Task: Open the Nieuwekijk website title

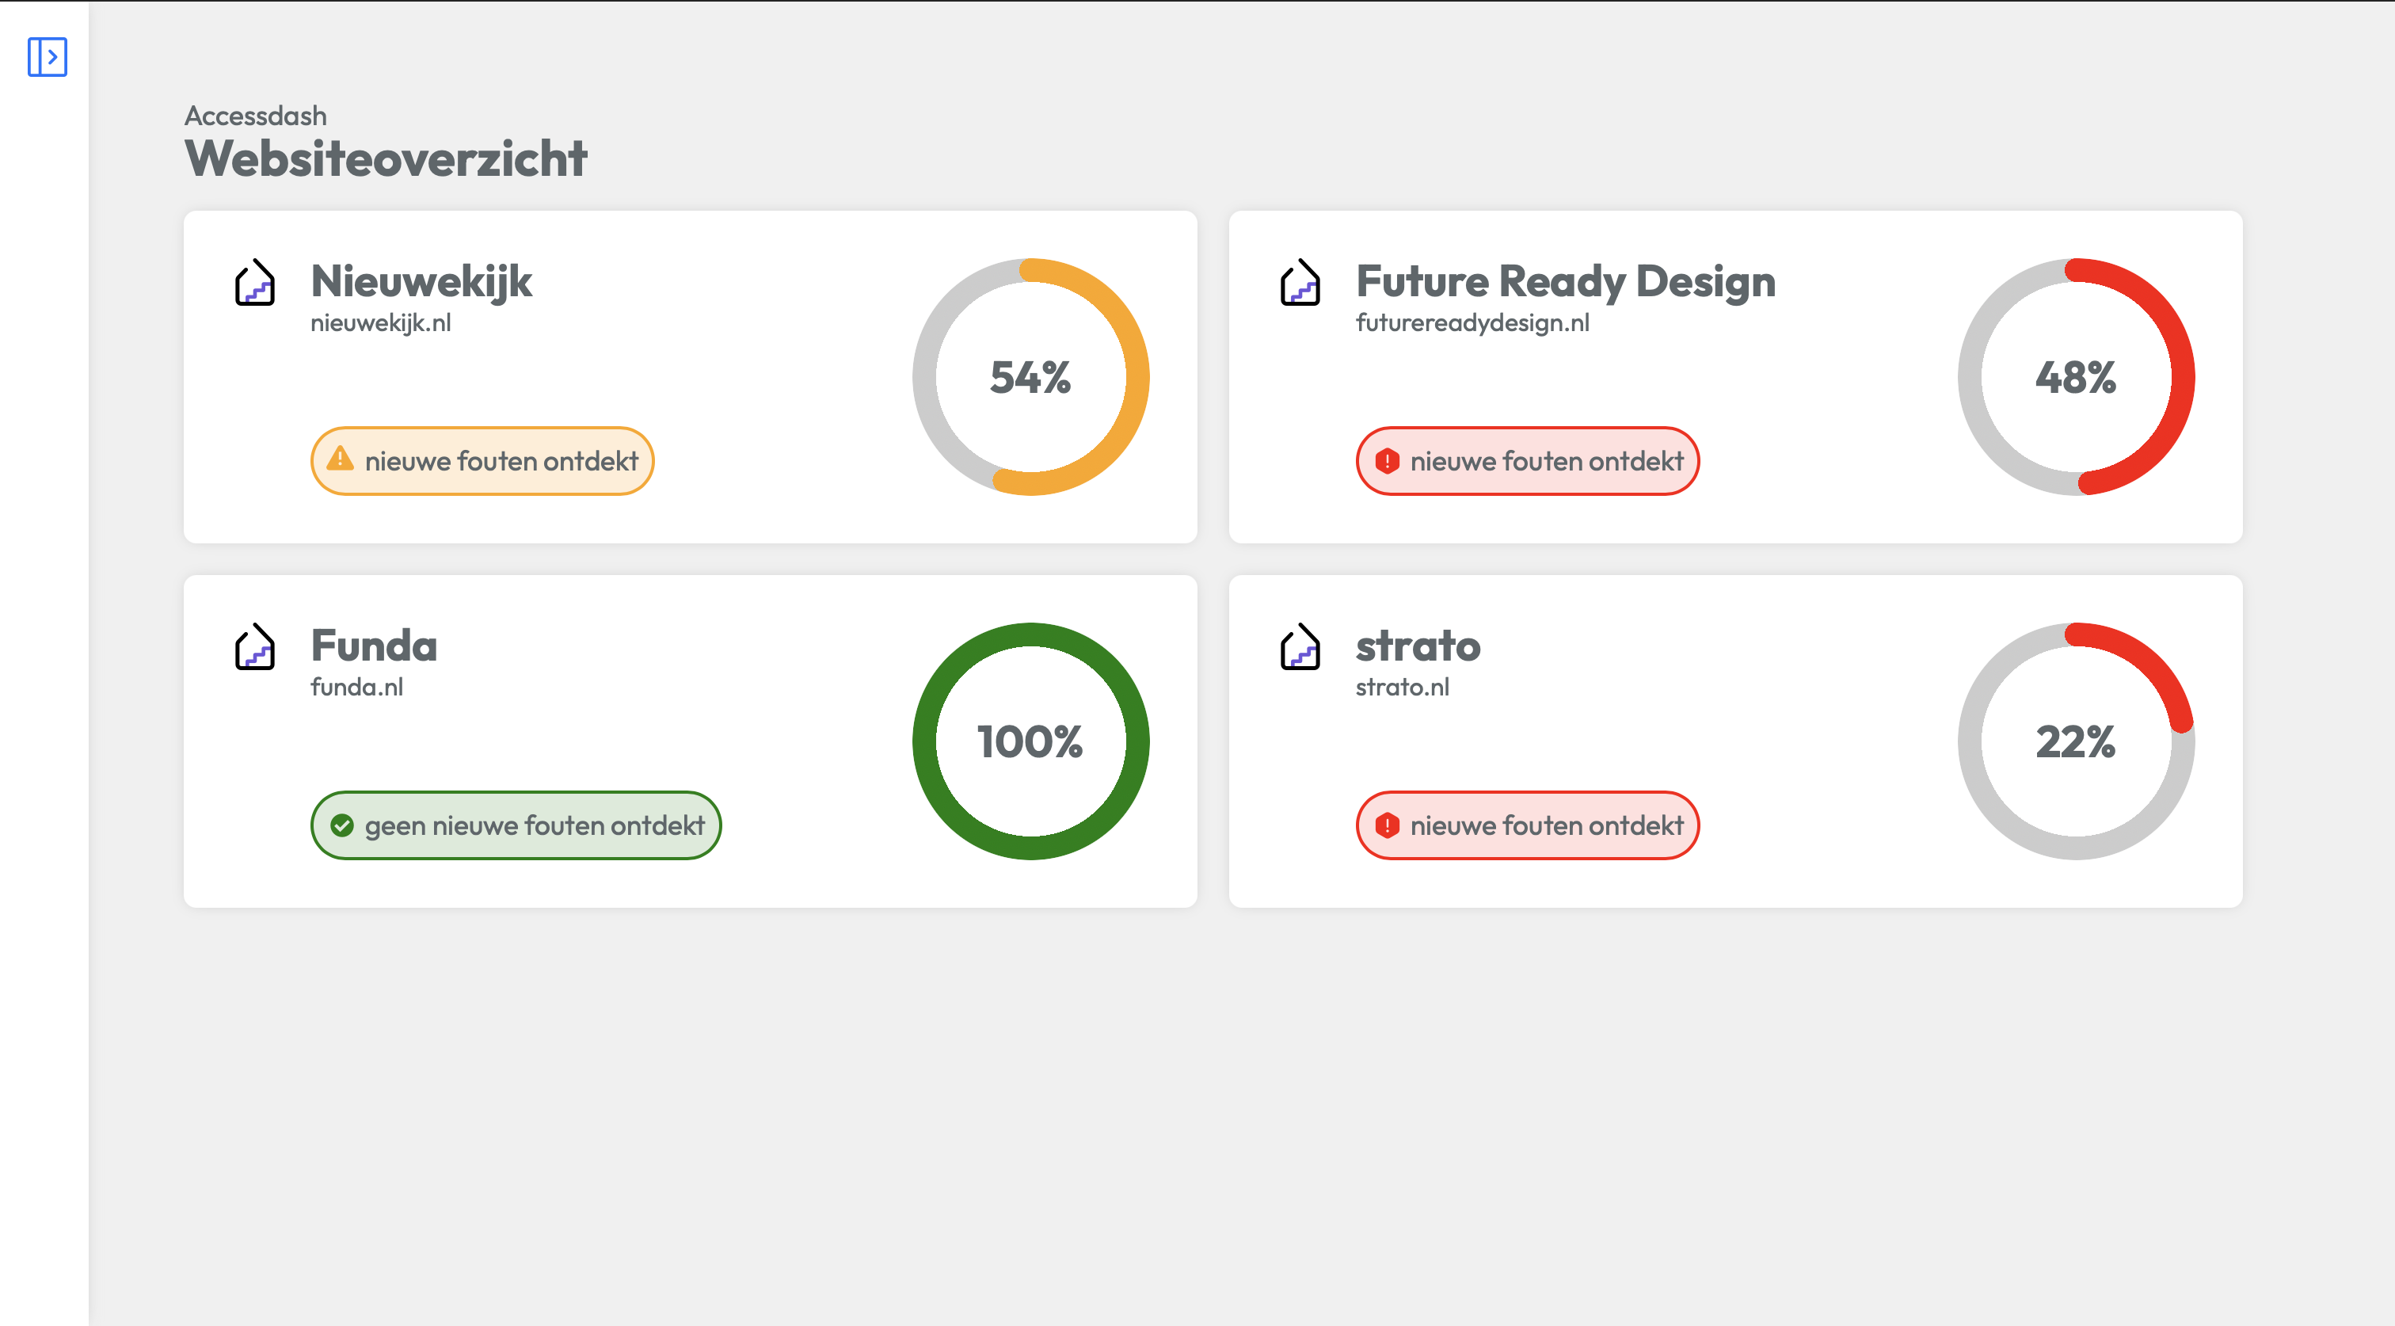Action: click(x=421, y=282)
